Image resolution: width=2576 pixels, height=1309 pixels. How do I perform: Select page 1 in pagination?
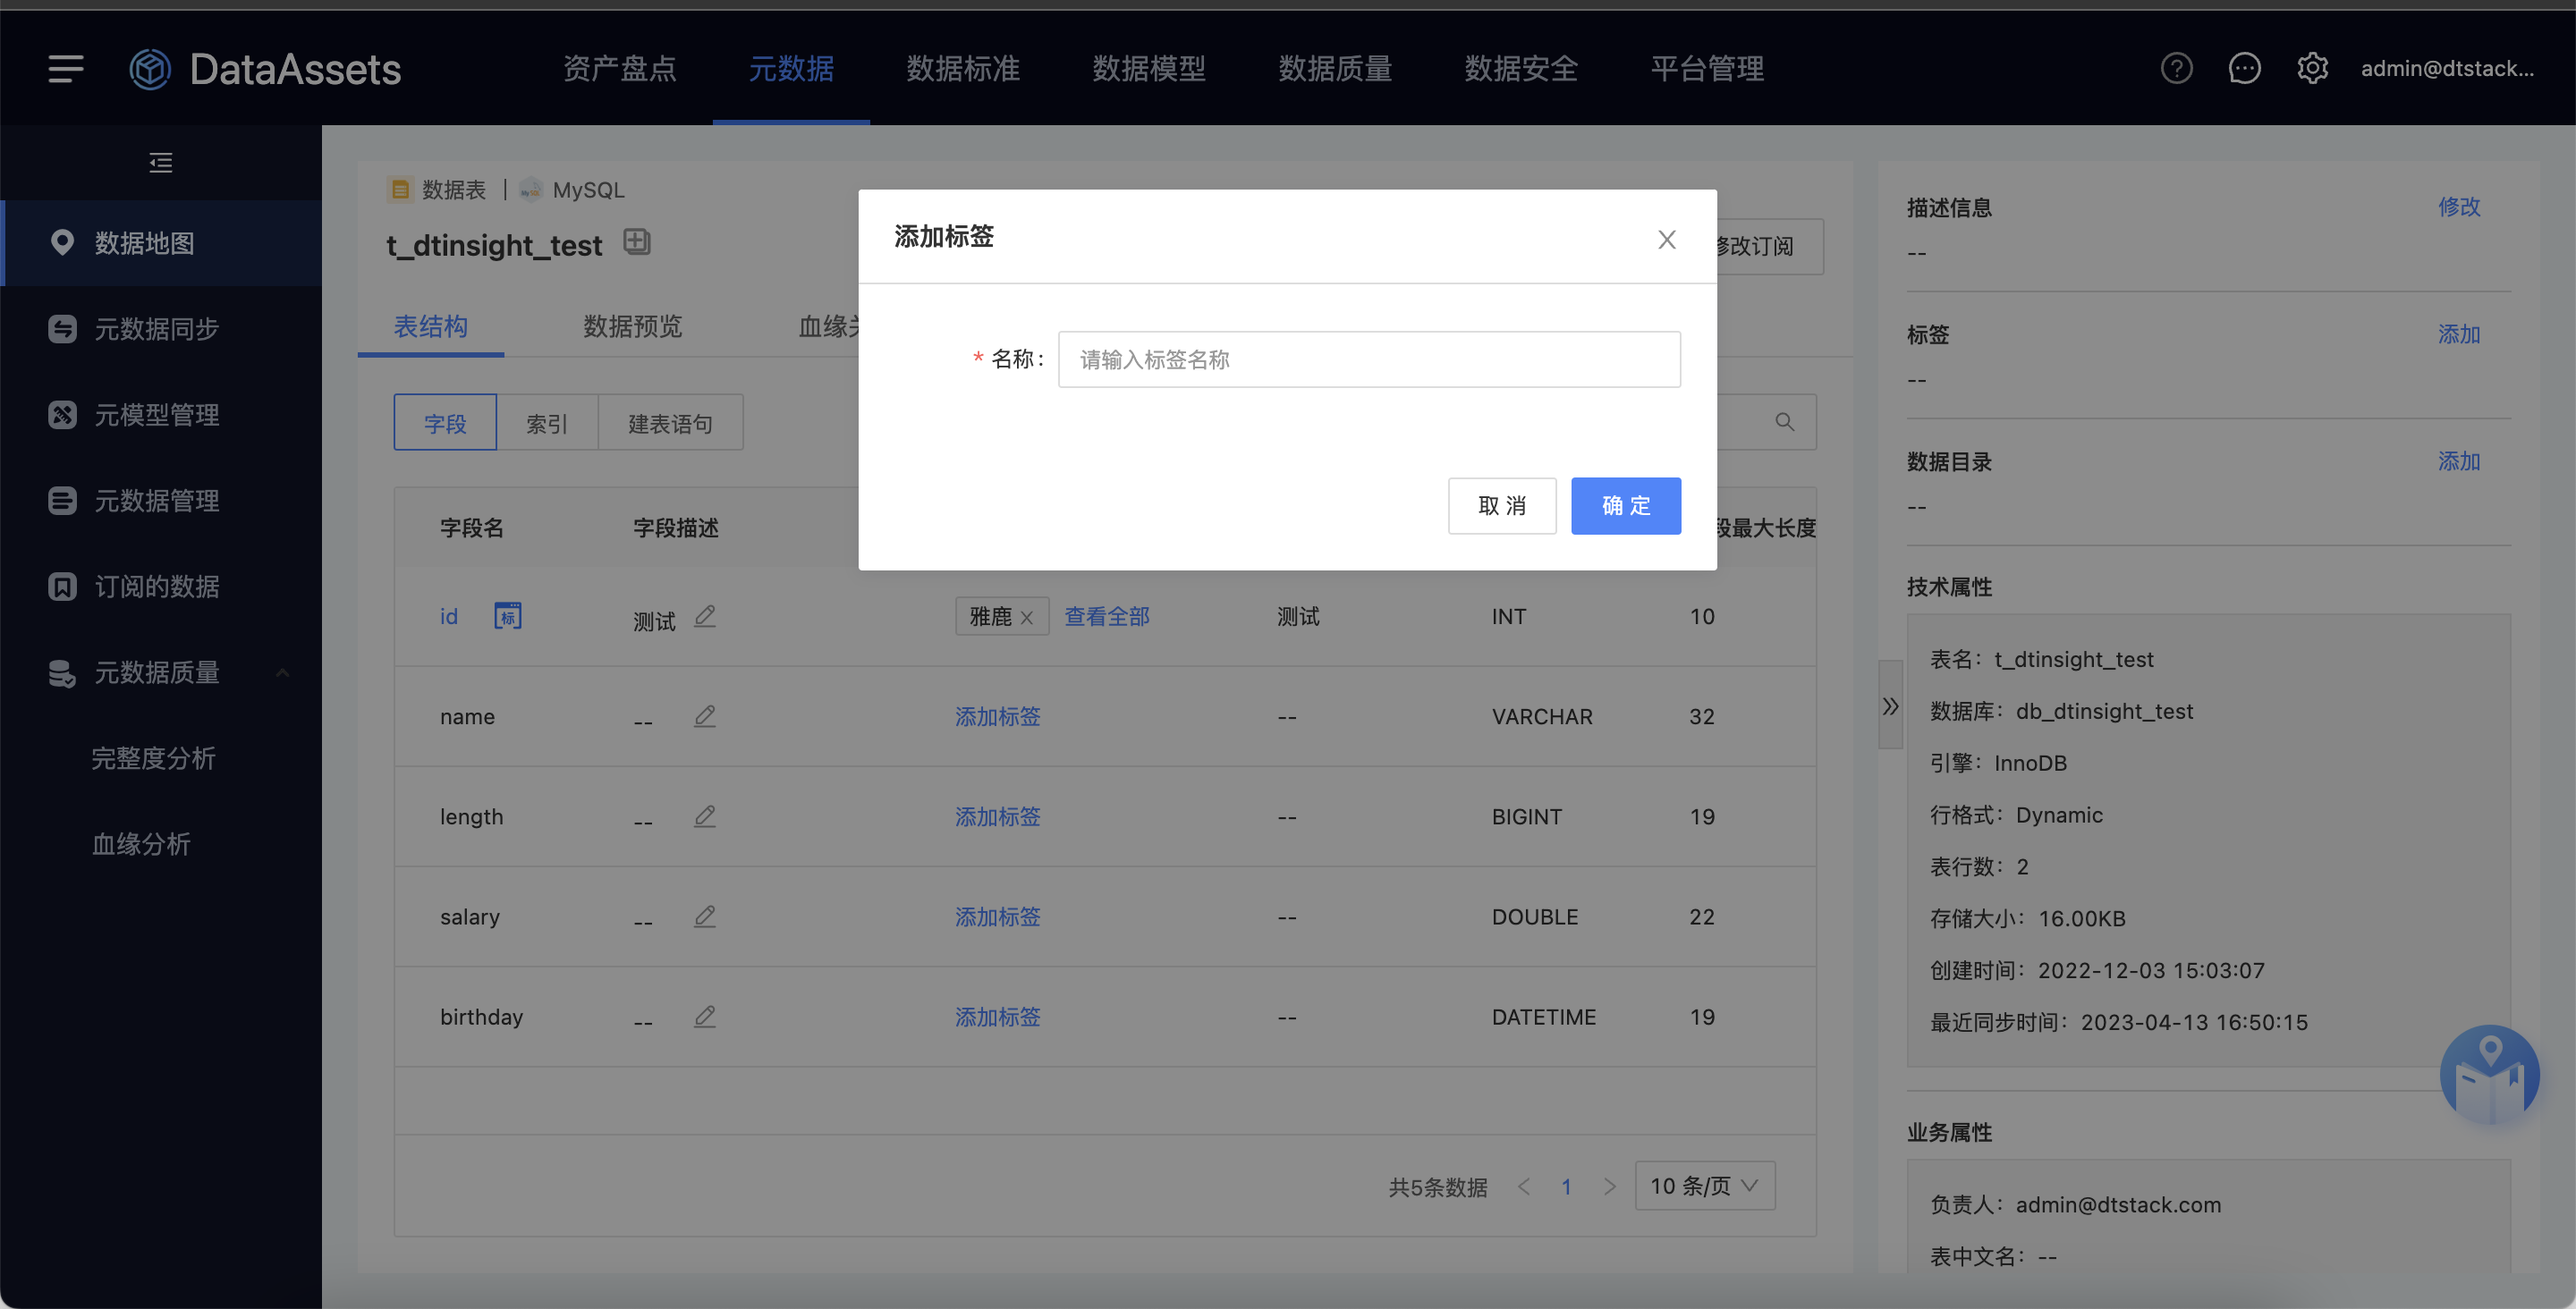tap(1566, 1186)
